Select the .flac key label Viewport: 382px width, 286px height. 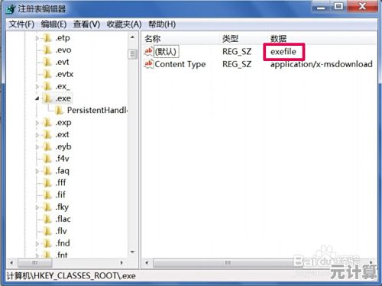pos(63,219)
